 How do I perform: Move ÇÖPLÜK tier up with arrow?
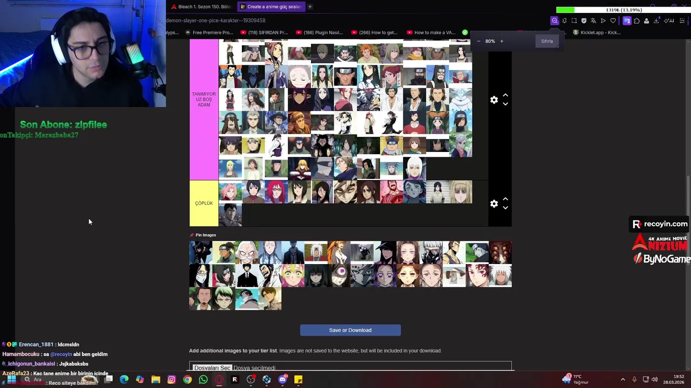point(505,199)
